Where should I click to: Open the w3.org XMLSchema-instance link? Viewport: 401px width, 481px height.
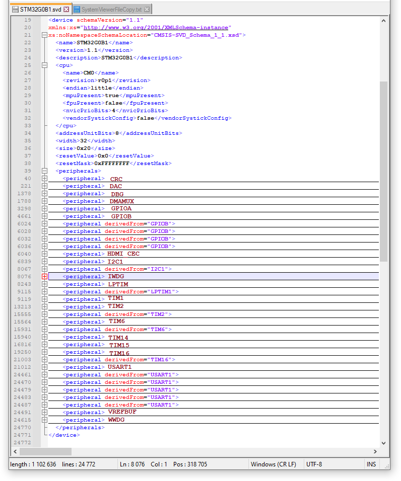tap(156, 28)
